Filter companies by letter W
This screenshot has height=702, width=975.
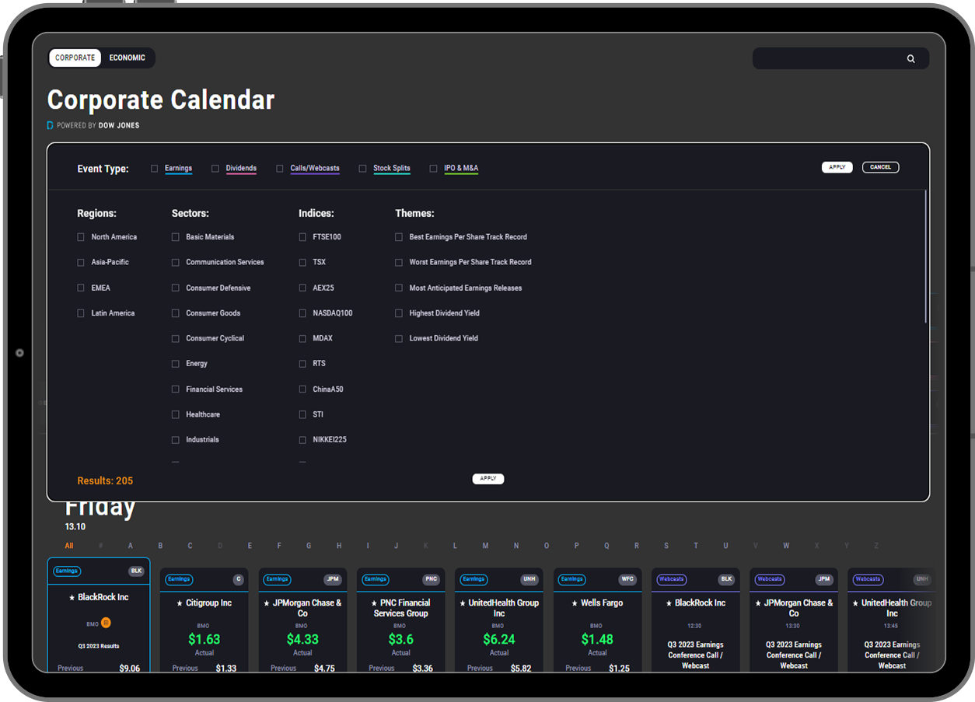coord(786,546)
